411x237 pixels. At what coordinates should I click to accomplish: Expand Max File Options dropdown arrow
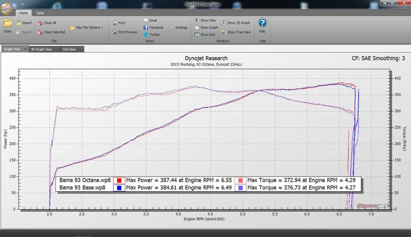click(x=102, y=28)
